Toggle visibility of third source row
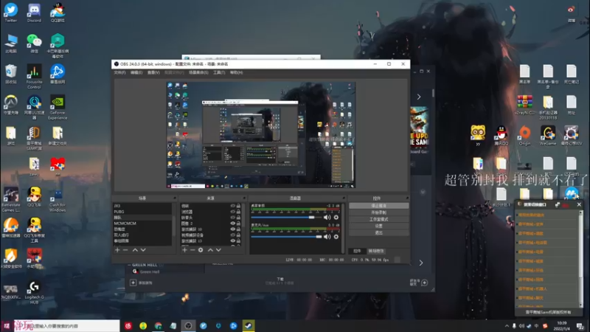 click(232, 217)
